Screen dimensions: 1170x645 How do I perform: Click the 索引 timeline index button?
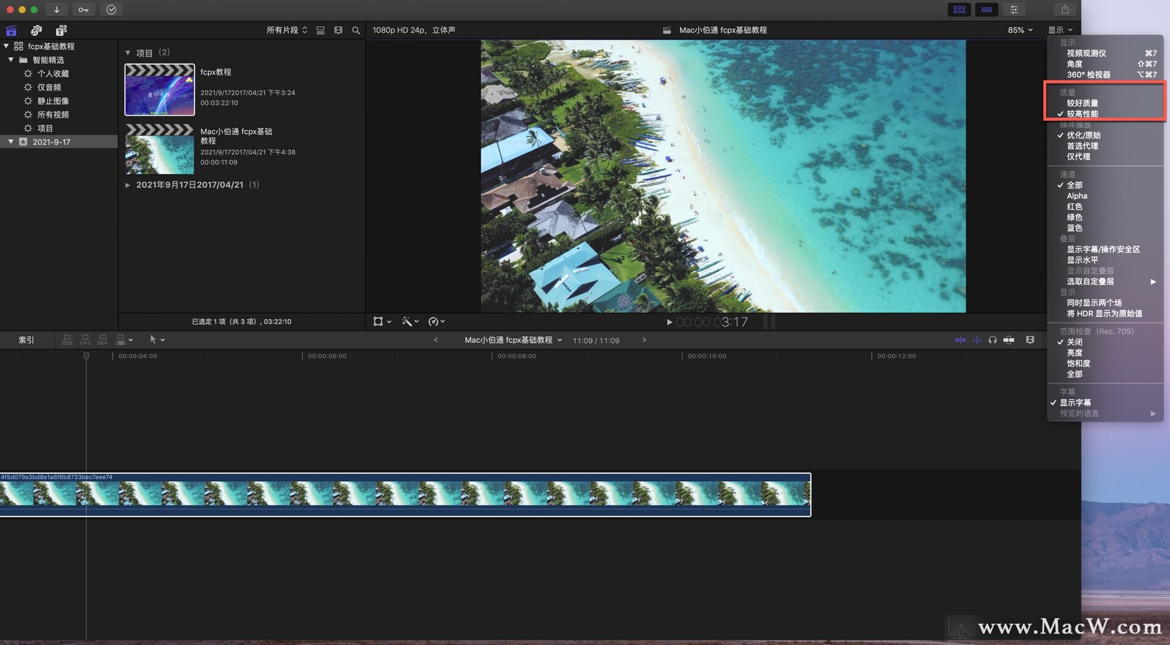[26, 340]
